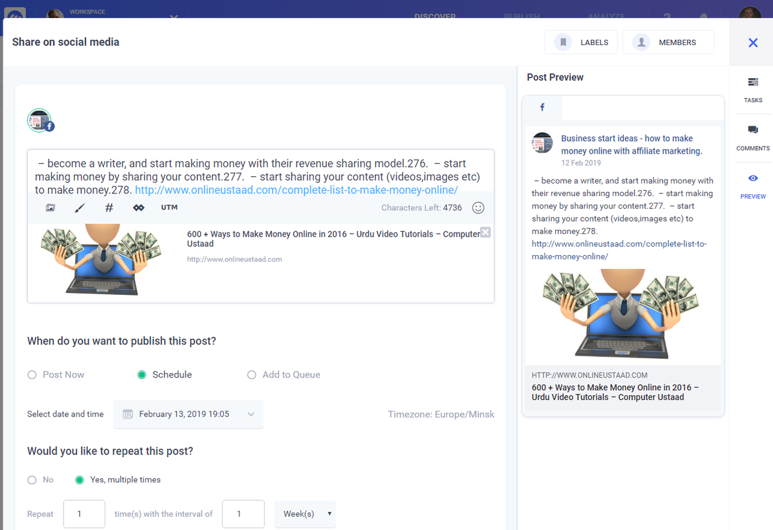Screen dimensions: 773x530
Task: Open the Week(s) interval unit dropdown
Action: pos(305,513)
